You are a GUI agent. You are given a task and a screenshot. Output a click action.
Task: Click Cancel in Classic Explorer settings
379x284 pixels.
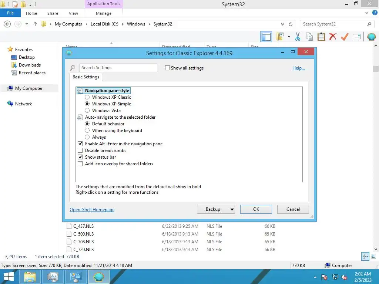[293, 209]
